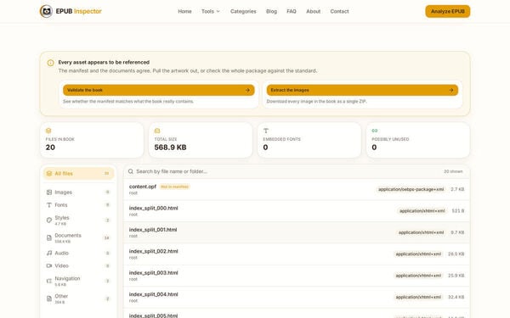
Task: Filter by Fonts category
Action: 79,205
